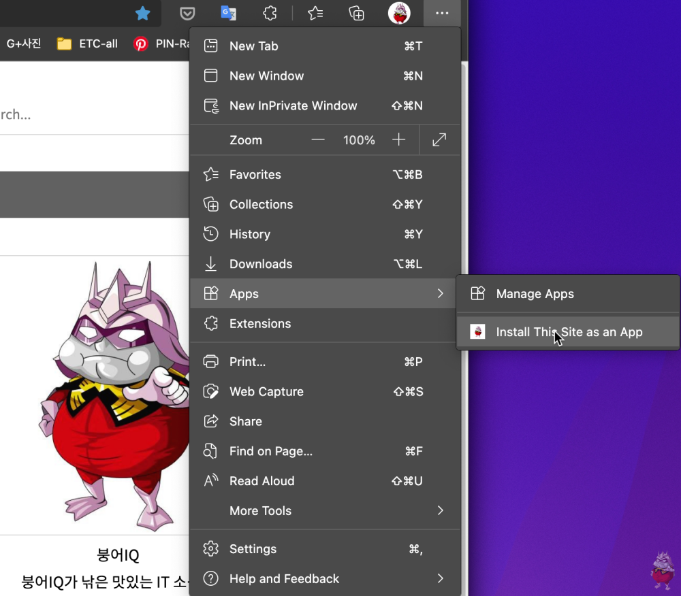Open the Google Translate extension icon
Image resolution: width=681 pixels, height=596 pixels.
(x=228, y=13)
